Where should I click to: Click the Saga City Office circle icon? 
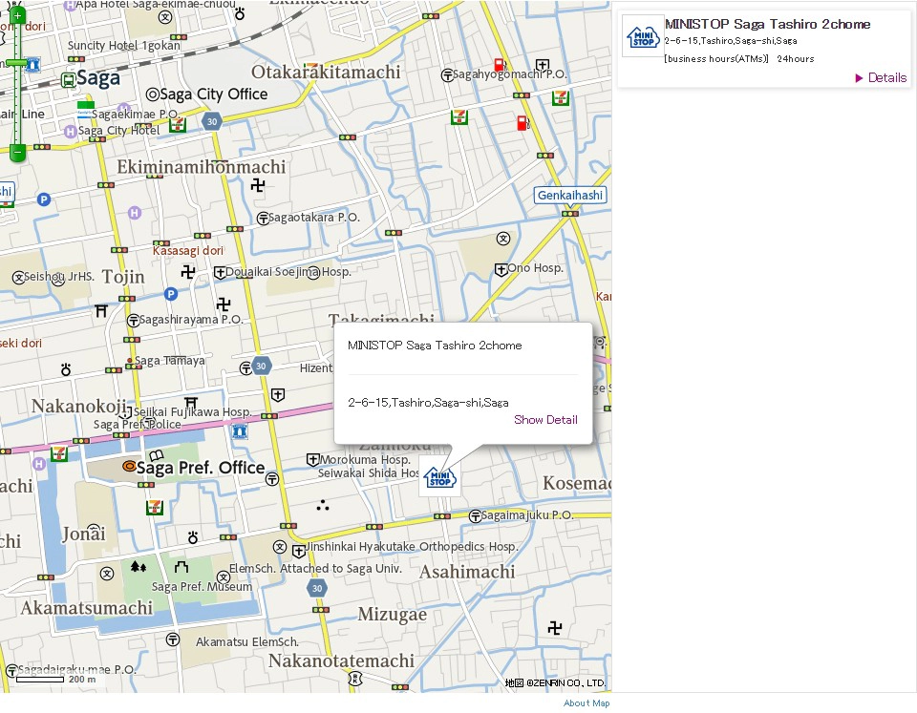(x=152, y=94)
